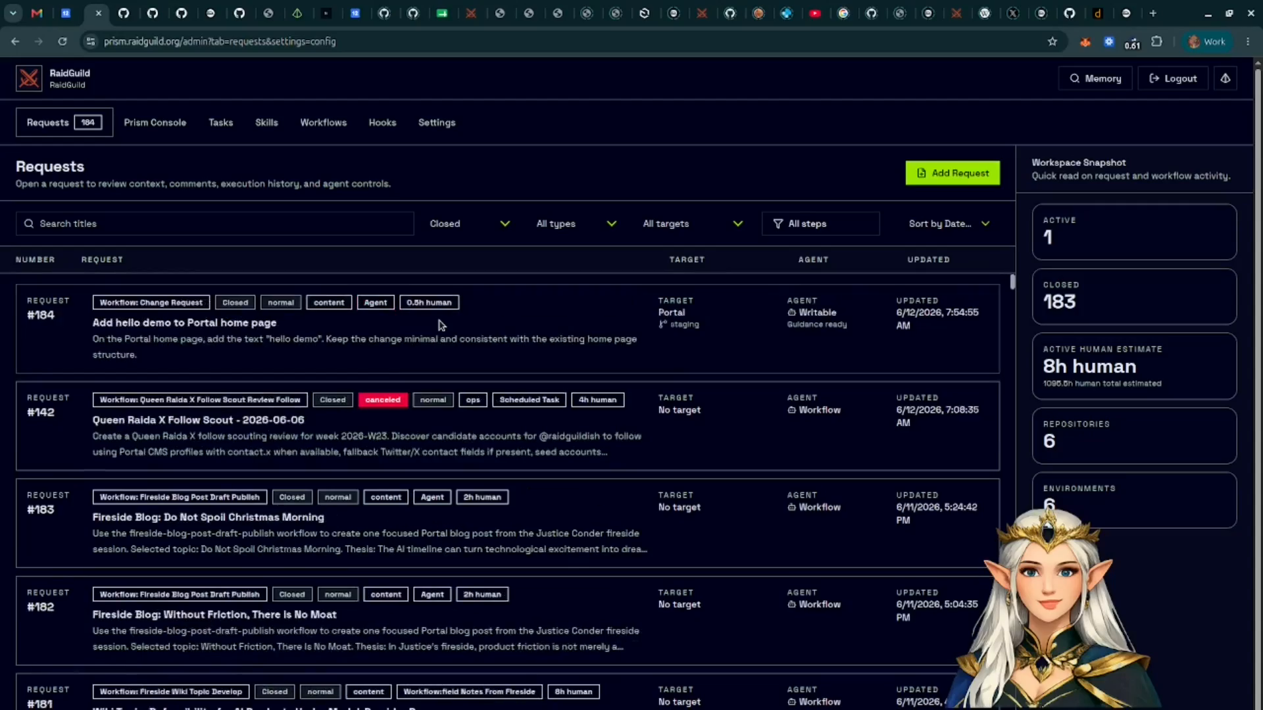Viewport: 1263px width, 710px height.
Task: Click the request #183 number label
Action: tap(41, 509)
